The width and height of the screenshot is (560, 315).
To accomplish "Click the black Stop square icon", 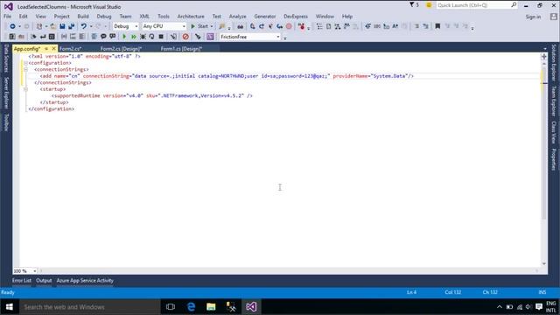I will point(161,37).
